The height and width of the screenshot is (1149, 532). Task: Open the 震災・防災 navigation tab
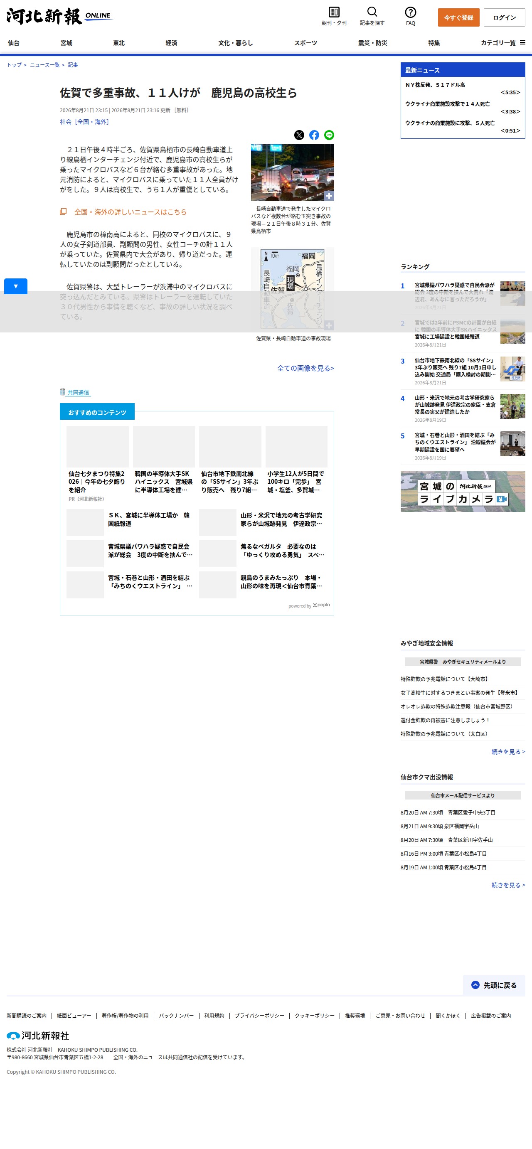click(x=372, y=43)
